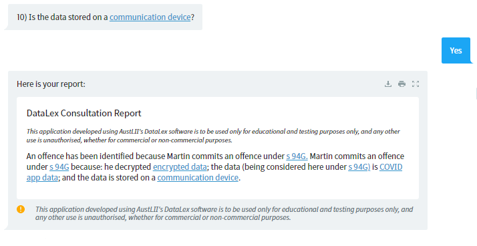Click the DataLex Consultation Report heading
The image size is (477, 246).
[x=84, y=113]
